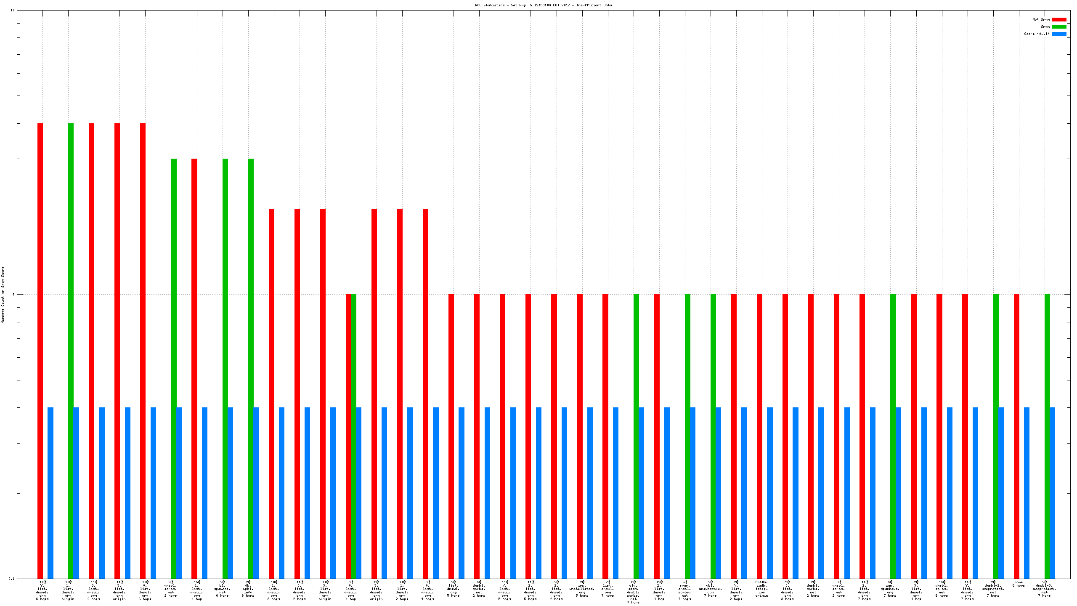The height and width of the screenshot is (606, 1077).
Task: Click the y-axis tick label '10'
Action: click(x=13, y=10)
